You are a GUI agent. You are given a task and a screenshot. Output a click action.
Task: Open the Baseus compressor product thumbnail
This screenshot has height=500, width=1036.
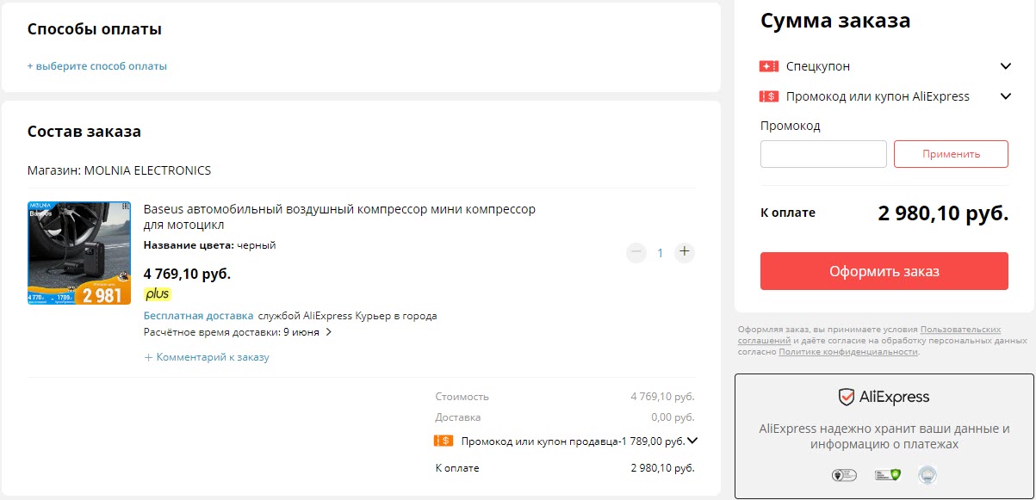79,253
